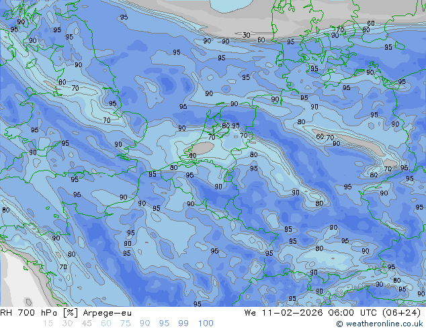Click the 'We 11-02-2026 06:00 UTC (06+24)' timestamp
Screen dimensions: 426x329
pos(333,313)
